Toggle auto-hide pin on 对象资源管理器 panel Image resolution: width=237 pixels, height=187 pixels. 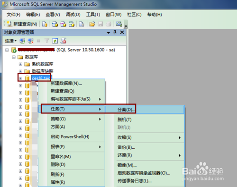click(115, 33)
